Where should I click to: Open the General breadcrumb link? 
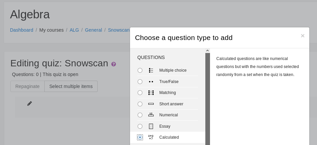93,30
